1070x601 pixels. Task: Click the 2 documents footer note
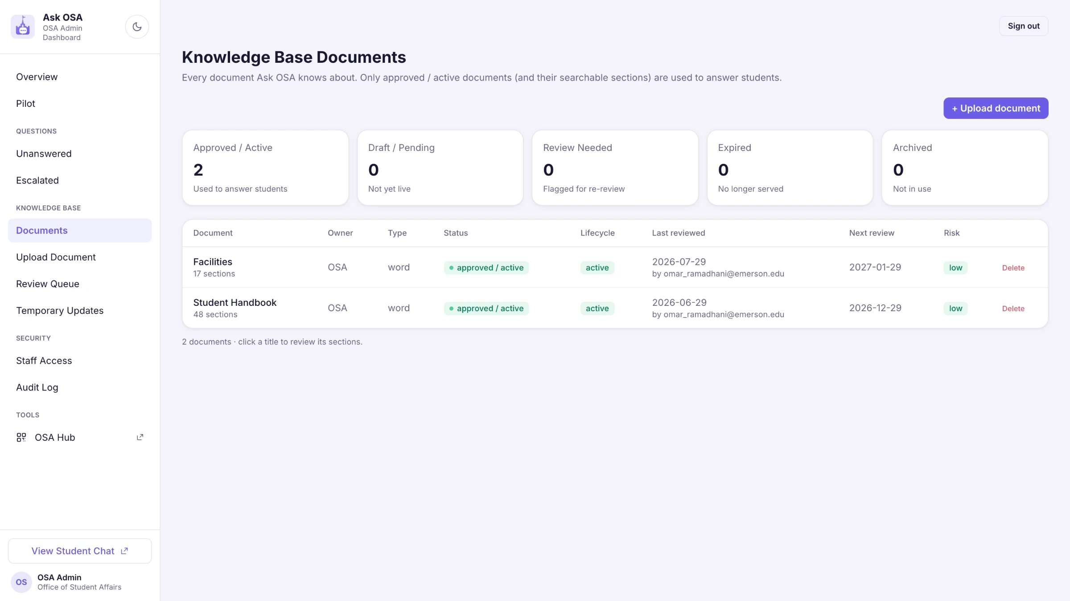coord(272,342)
